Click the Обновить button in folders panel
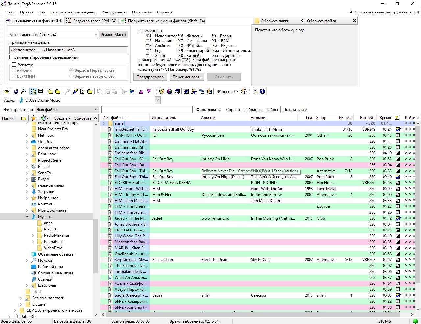Screen dimensions: 421x324 (x=83, y=118)
